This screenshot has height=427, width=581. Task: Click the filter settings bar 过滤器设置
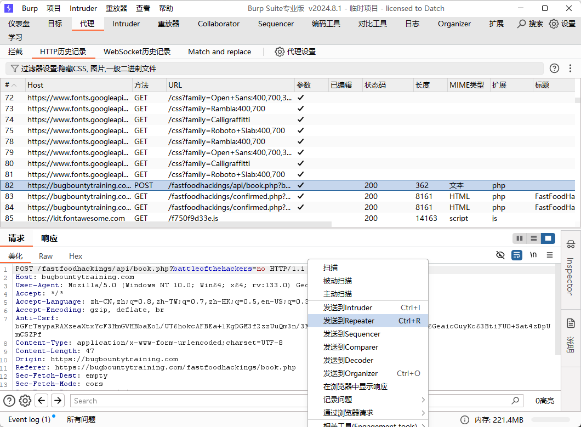(x=274, y=69)
